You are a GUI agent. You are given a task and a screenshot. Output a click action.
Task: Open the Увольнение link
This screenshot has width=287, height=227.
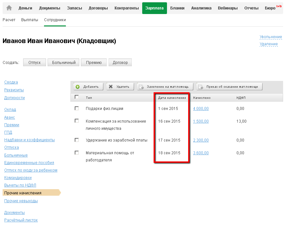pyautogui.click(x=271, y=37)
